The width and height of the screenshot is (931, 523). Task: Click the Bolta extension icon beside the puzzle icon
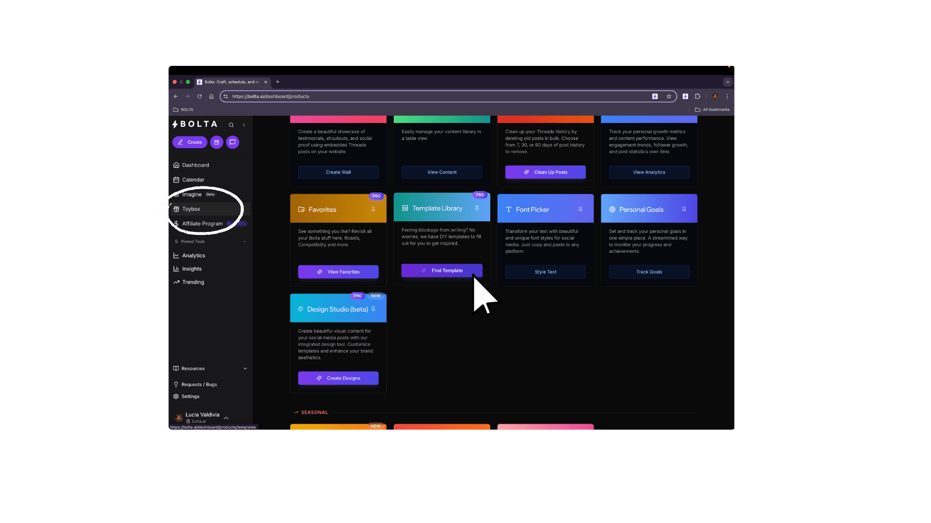[685, 96]
